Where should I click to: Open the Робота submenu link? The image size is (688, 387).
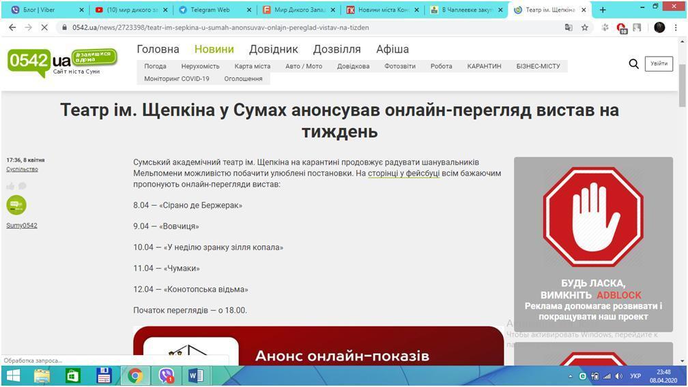pos(441,66)
